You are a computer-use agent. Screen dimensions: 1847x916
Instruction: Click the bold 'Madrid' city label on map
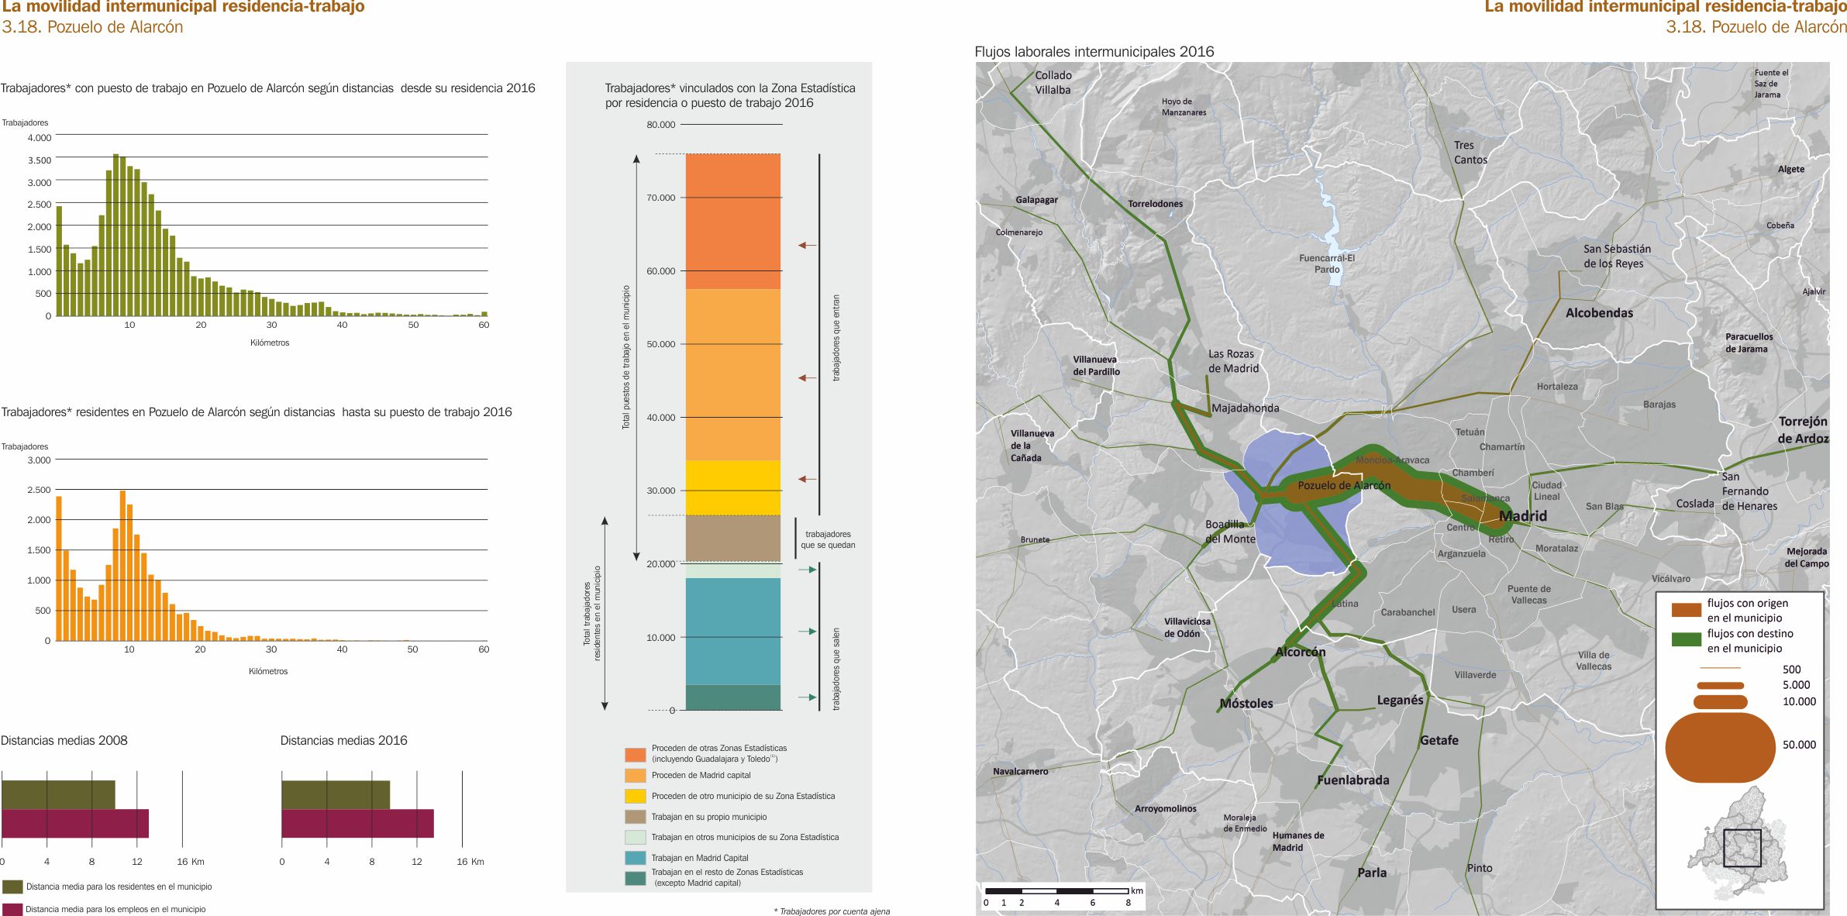tap(1523, 516)
